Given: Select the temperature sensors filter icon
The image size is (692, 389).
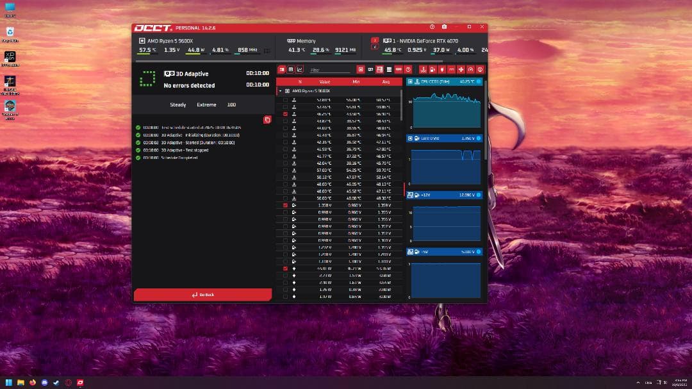Looking at the screenshot, I should pyautogui.click(x=423, y=69).
